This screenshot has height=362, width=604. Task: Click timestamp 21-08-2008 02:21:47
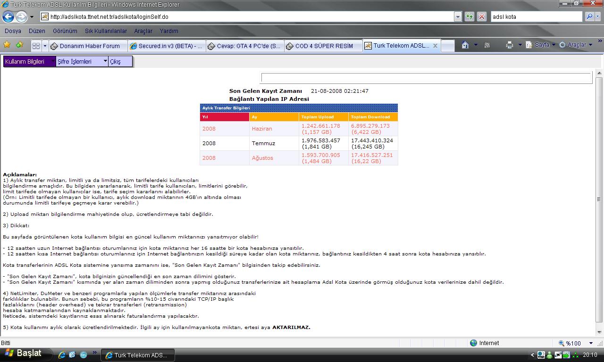[x=340, y=91]
